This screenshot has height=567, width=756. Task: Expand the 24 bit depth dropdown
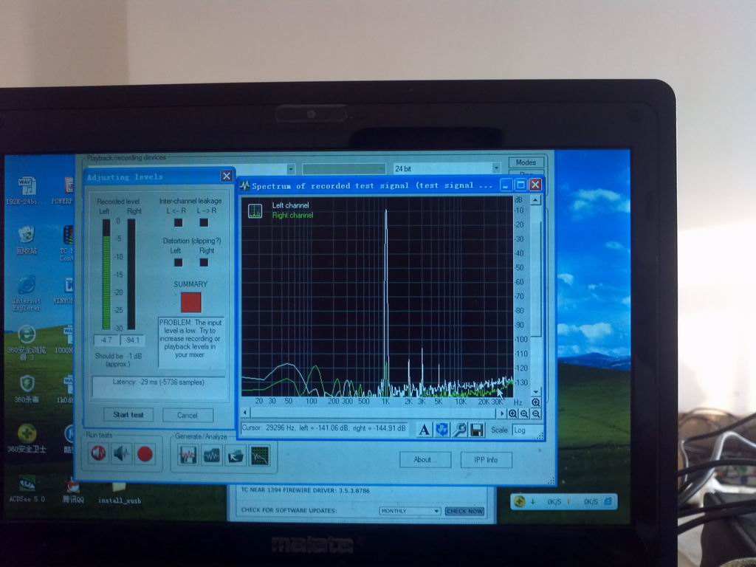(x=496, y=168)
